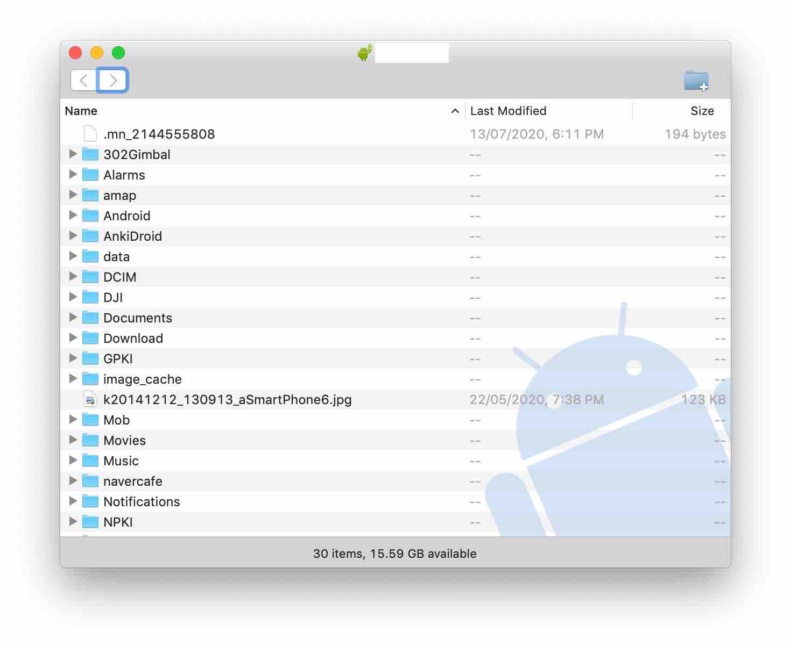The height and width of the screenshot is (647, 791).
Task: Click the green full-screen window button
Action: [x=118, y=53]
